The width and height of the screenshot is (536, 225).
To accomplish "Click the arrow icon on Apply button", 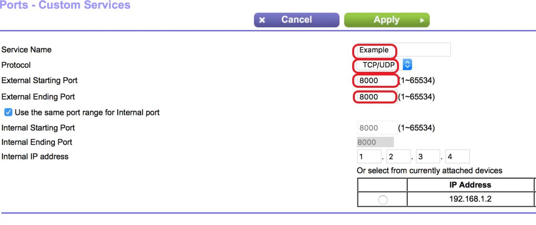I will tap(422, 20).
